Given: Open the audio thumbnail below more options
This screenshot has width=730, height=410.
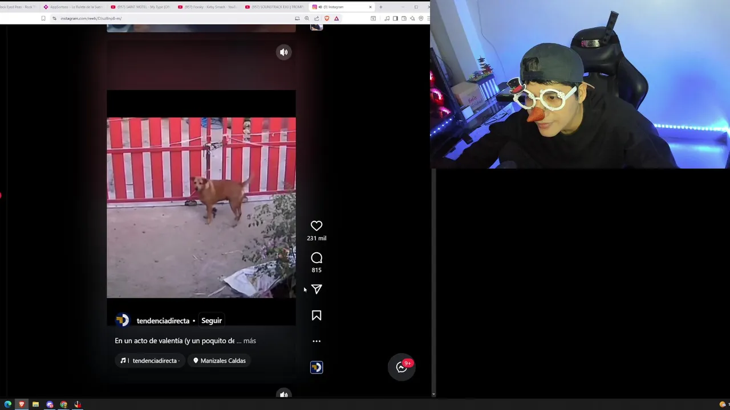Looking at the screenshot, I should [x=317, y=367].
